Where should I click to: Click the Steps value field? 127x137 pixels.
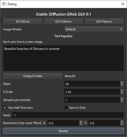(x=92, y=84)
